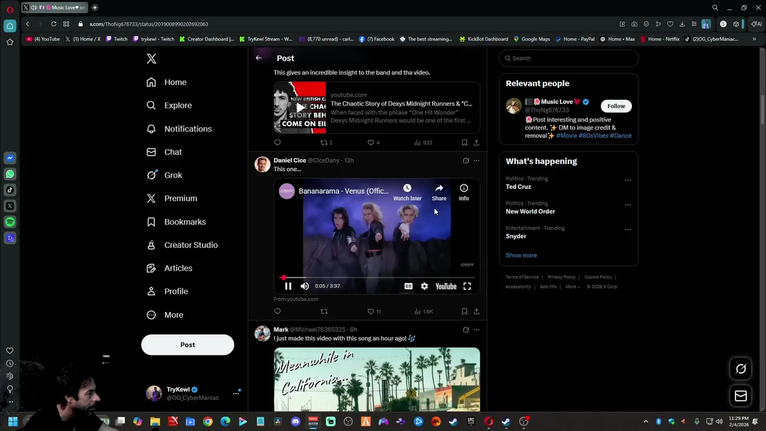The image size is (766, 431).
Task: Open Profile in the sidebar
Action: point(168,292)
